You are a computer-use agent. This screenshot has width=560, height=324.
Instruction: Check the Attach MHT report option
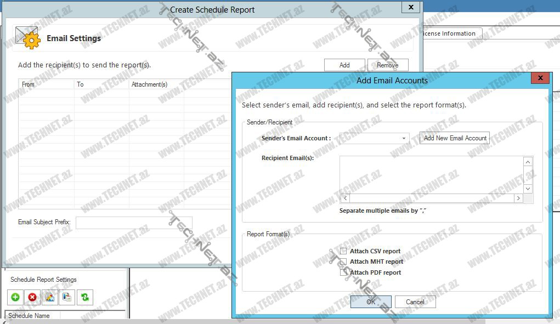[343, 262]
